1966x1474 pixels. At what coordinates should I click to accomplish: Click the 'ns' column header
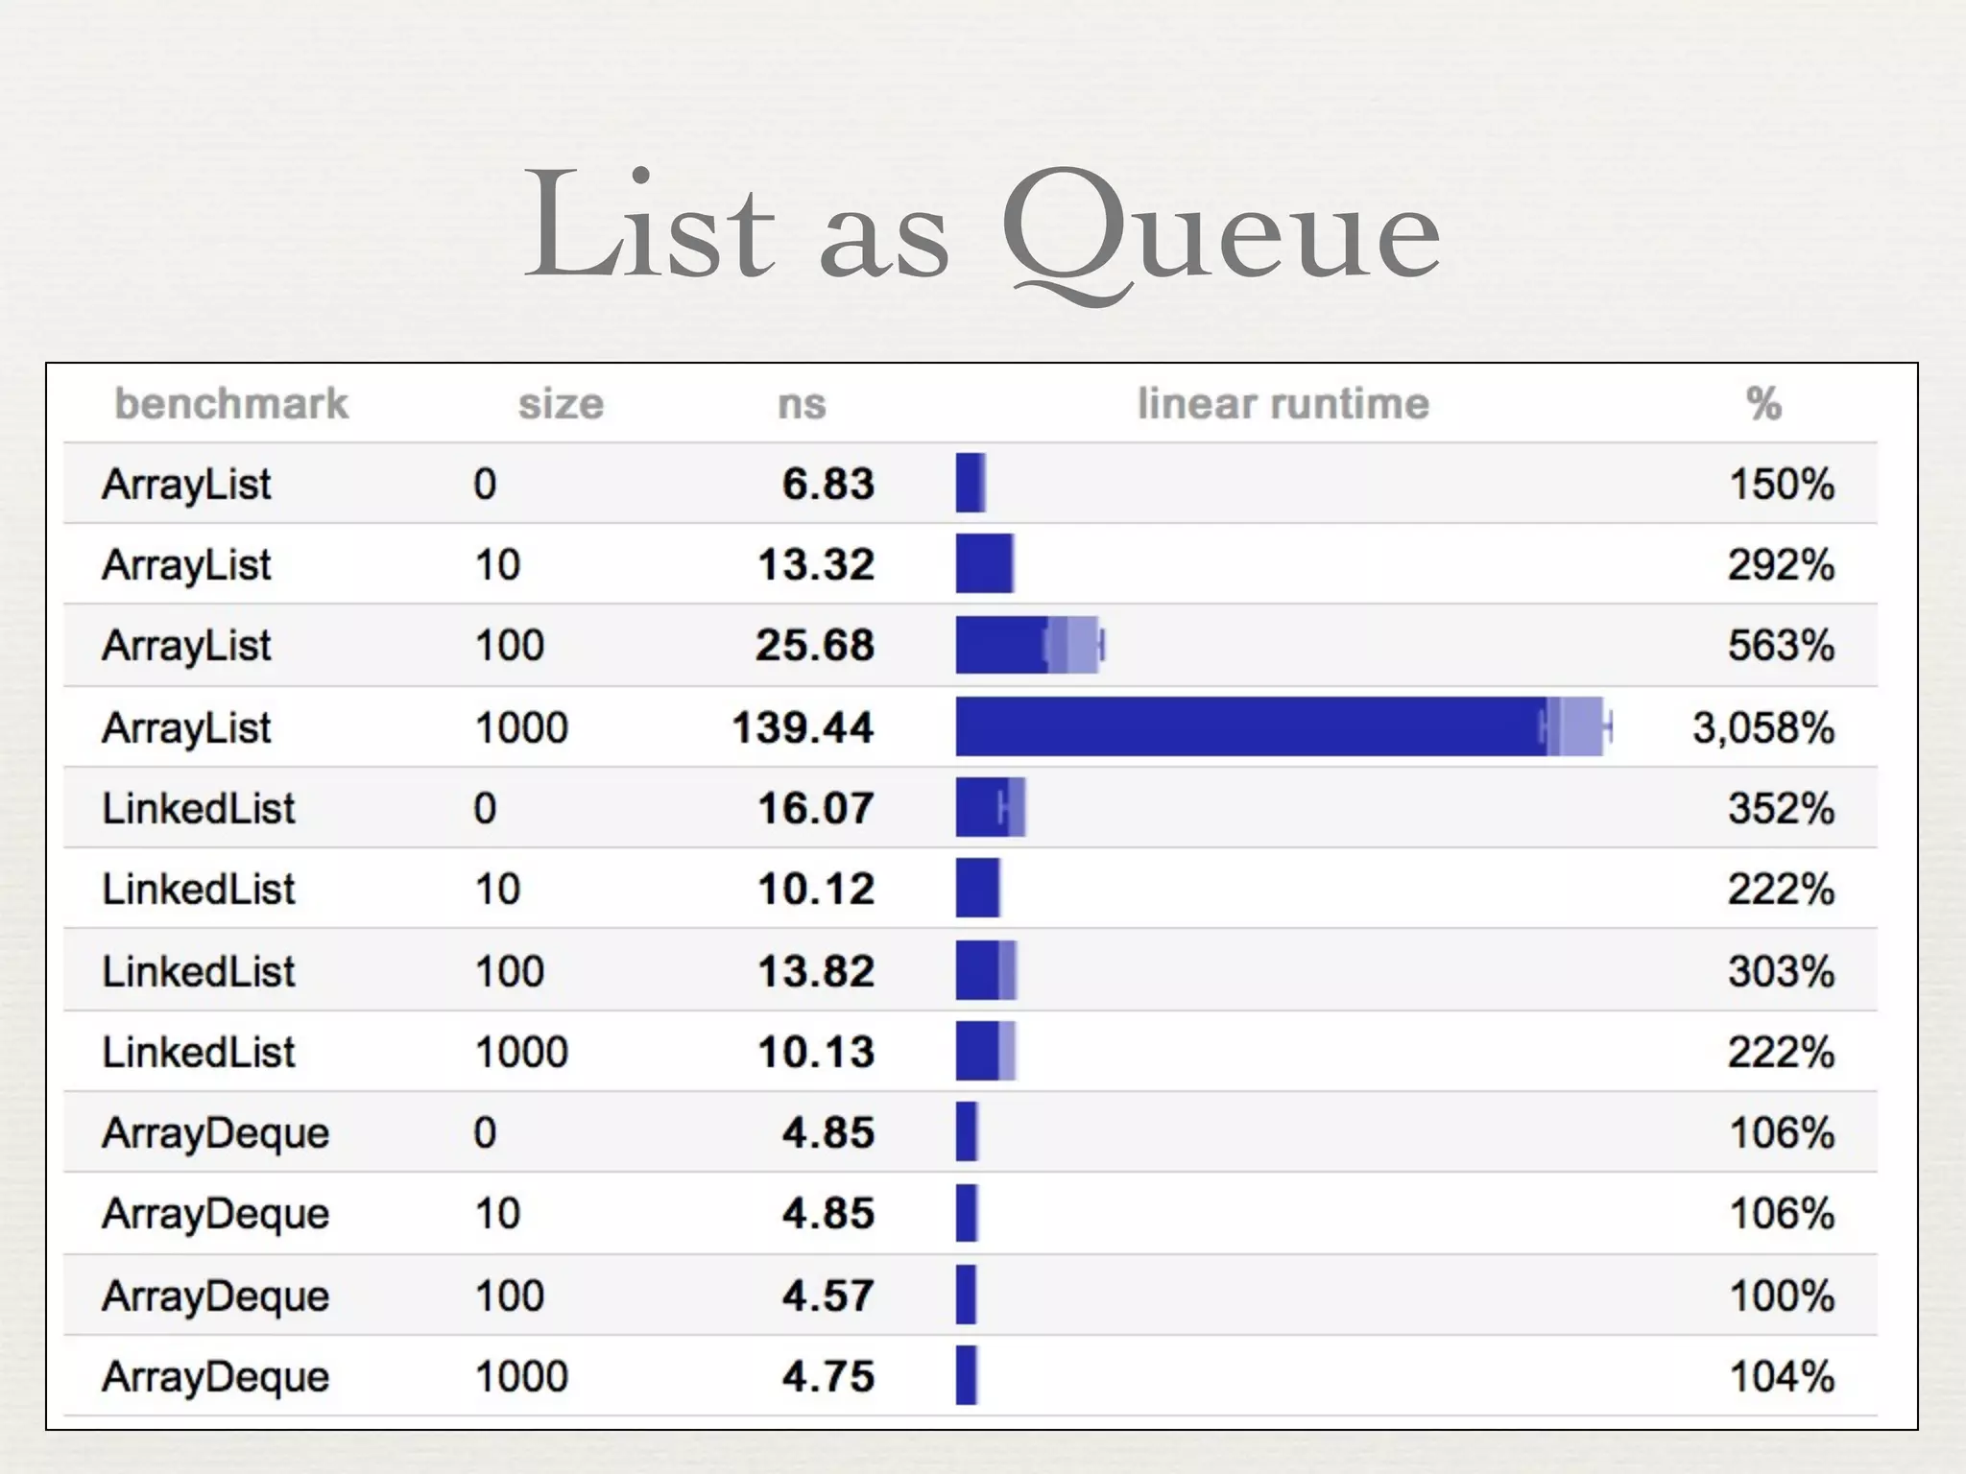pos(802,405)
